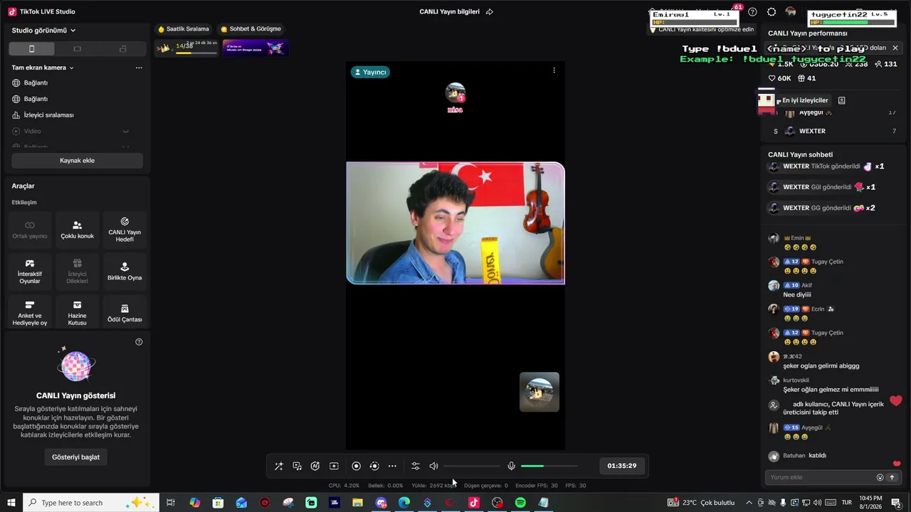Select the dual-screen layout
Screen dimensions: 911x512
click(123, 49)
